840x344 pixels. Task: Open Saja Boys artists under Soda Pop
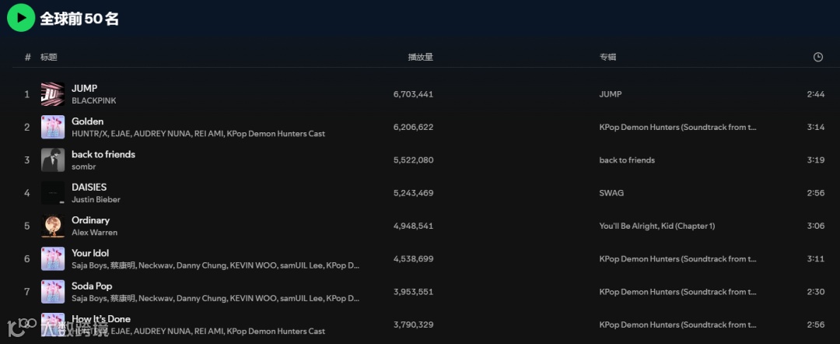click(215, 298)
